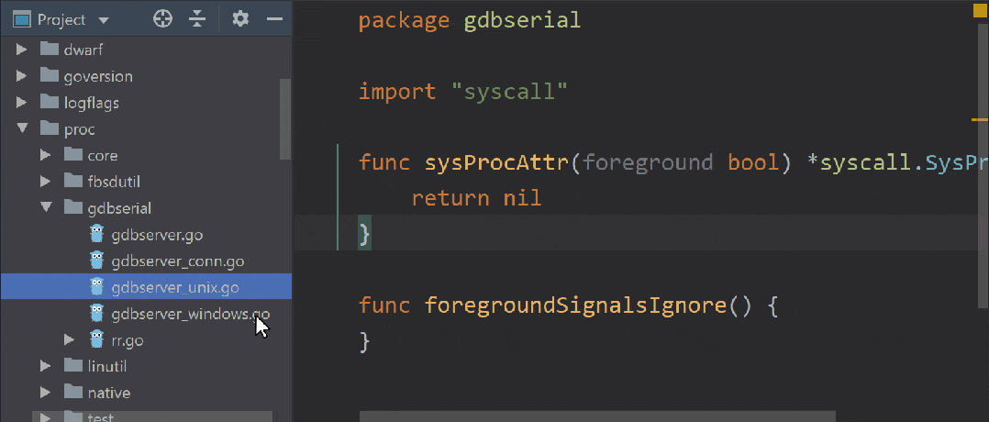Click the sysProcAttr function name
This screenshot has height=422, width=989.
pos(497,163)
